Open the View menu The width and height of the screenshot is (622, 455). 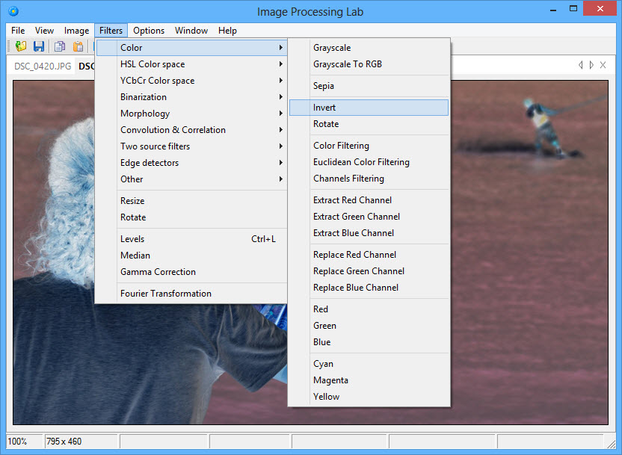coord(44,31)
